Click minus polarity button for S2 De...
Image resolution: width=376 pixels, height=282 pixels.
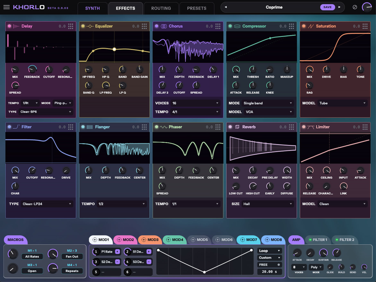click(x=117, y=262)
